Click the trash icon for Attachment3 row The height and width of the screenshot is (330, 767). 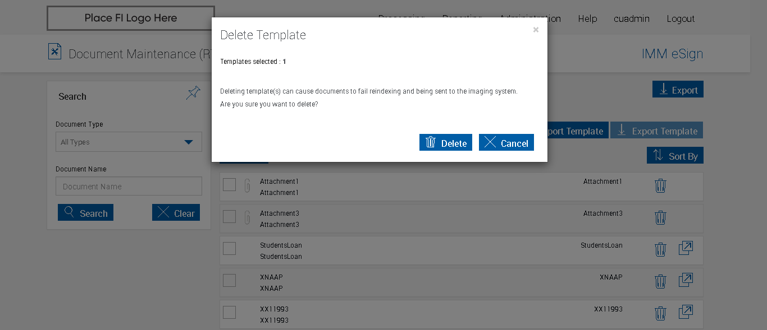[660, 217]
